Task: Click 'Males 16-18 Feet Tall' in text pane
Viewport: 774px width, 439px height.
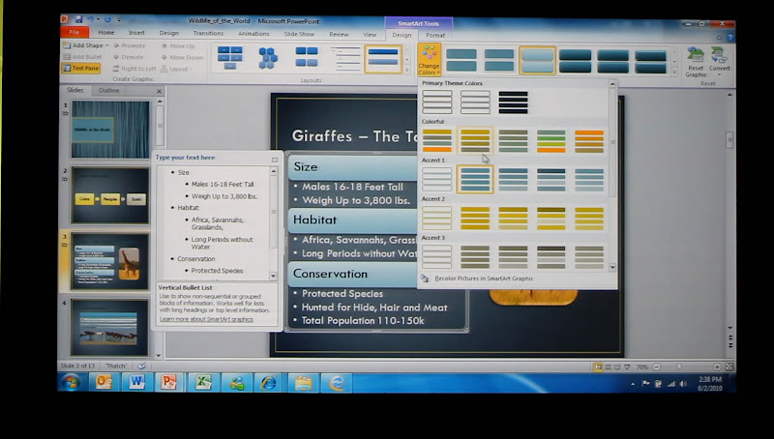Action: coord(223,184)
